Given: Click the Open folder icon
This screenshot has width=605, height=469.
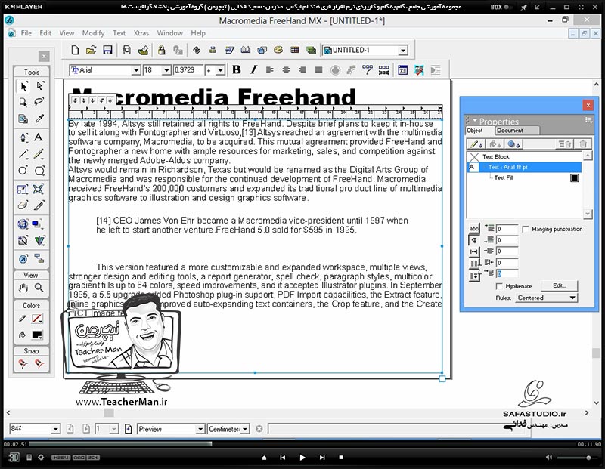Looking at the screenshot, I should coord(91,50).
